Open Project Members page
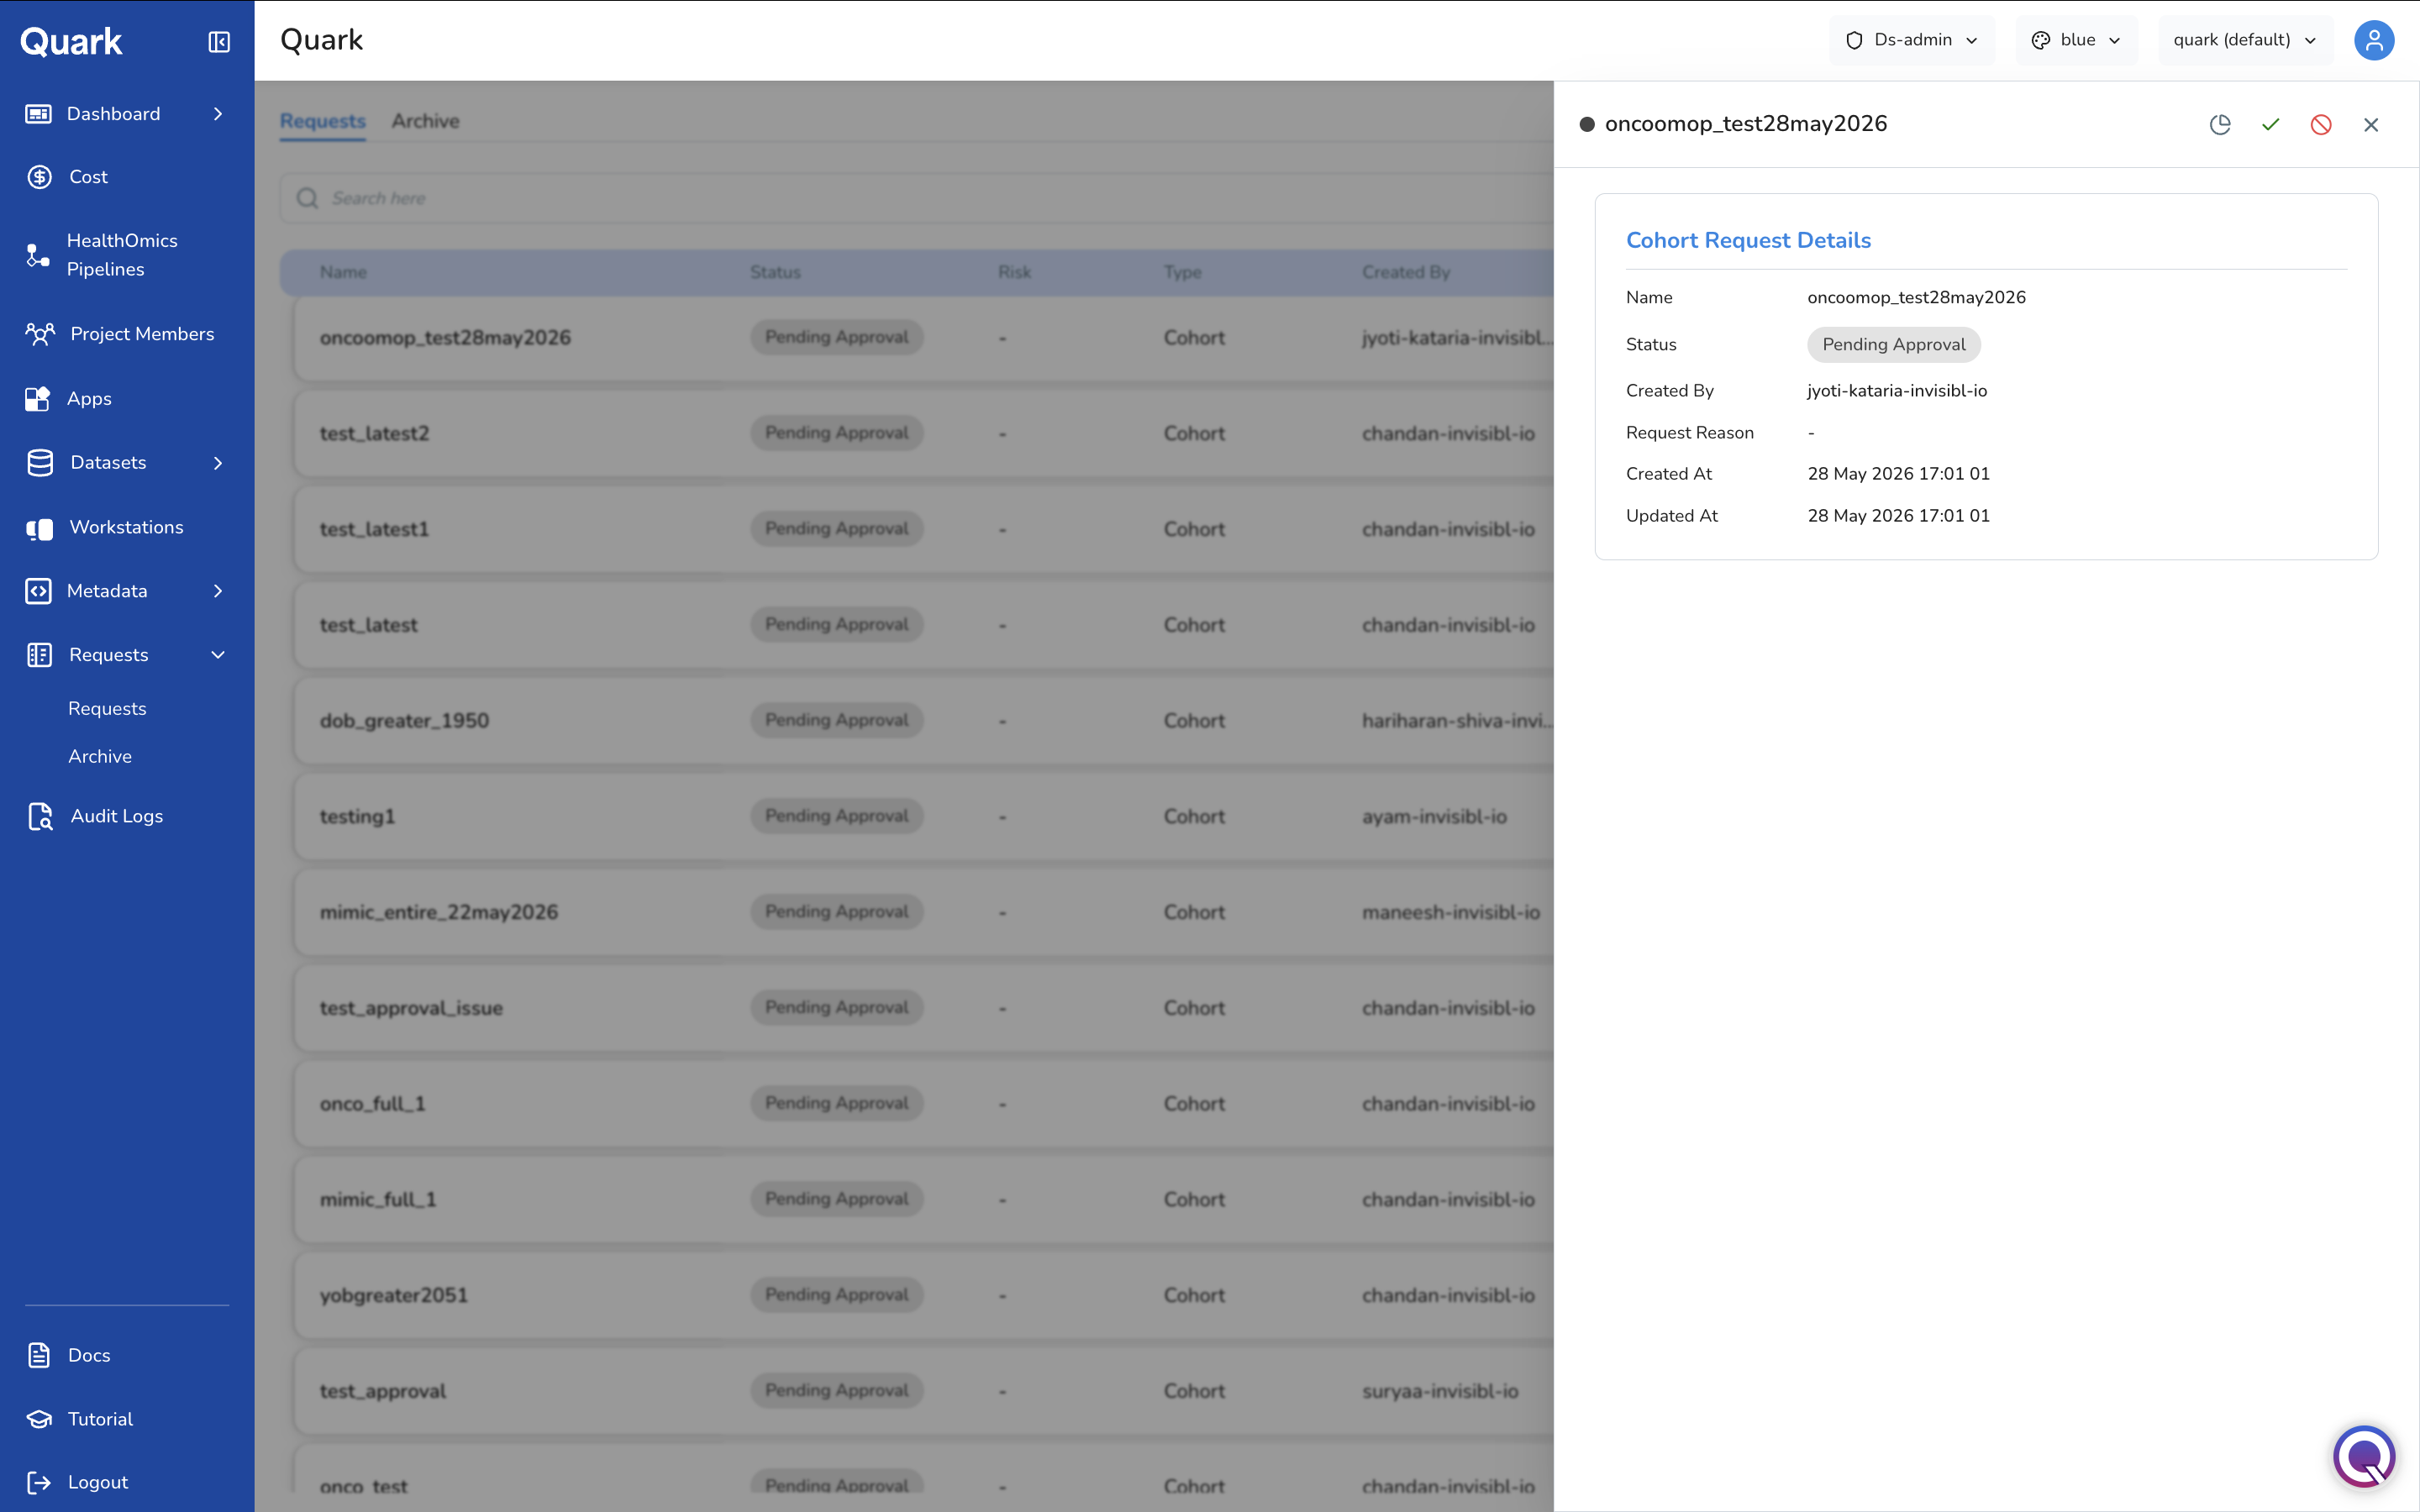The image size is (2420, 1512). (x=142, y=334)
